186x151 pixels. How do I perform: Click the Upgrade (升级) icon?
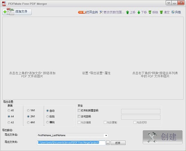(x=176, y=12)
